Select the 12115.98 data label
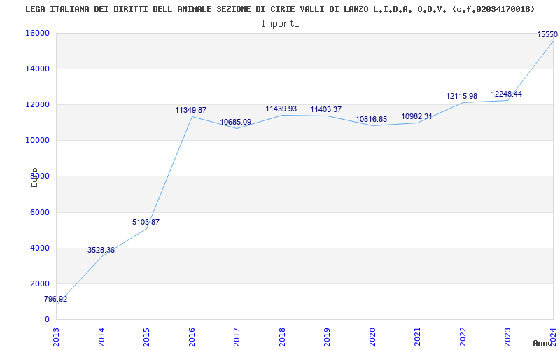This screenshot has width=560, height=350. [x=461, y=96]
